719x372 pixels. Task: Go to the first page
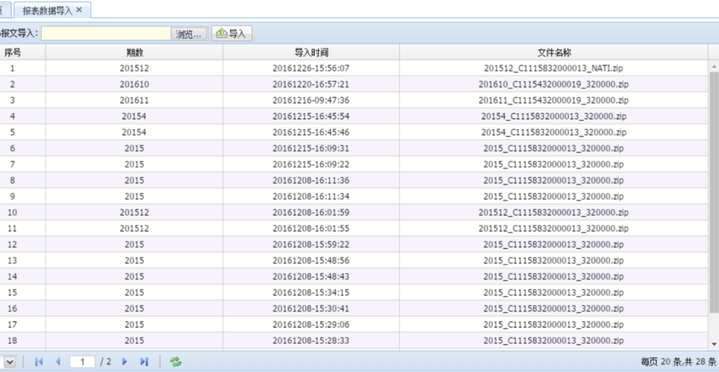pos(38,362)
